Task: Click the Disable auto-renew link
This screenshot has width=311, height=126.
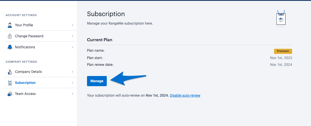Action: 185,95
